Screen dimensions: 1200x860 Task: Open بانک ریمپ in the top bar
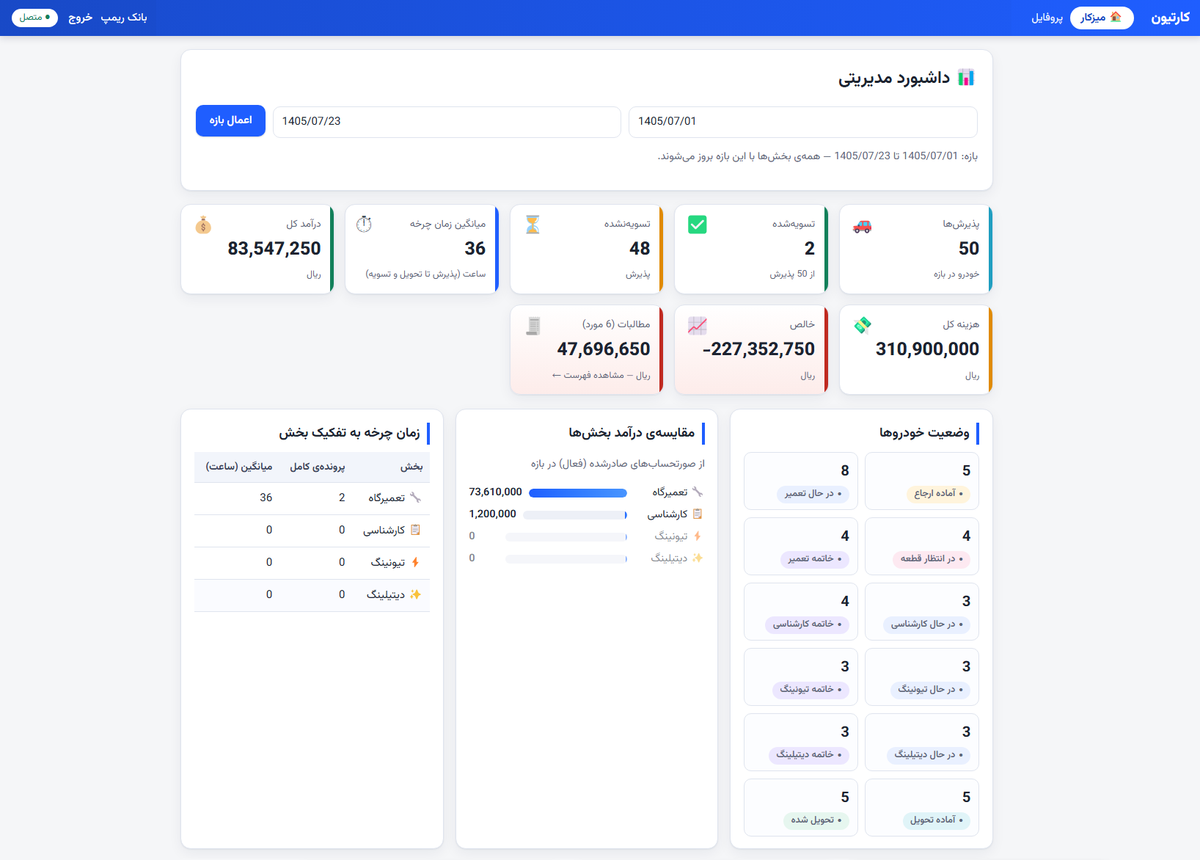[124, 18]
